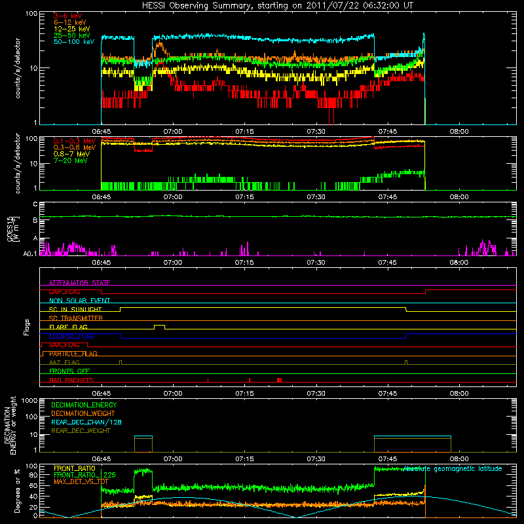The image size is (524, 524).
Task: Click the cyan decimation step near 06:53
Action: 143,436
